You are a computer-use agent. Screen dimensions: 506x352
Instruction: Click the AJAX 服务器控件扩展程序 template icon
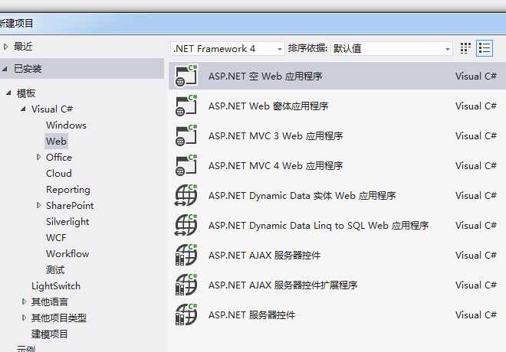pyautogui.click(x=186, y=285)
